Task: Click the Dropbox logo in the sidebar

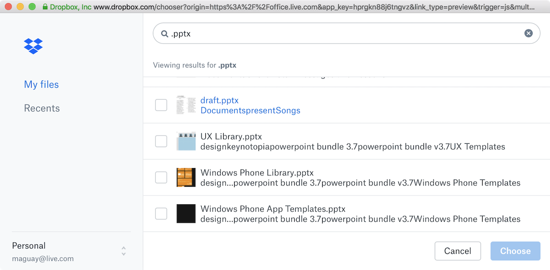Action: tap(33, 46)
